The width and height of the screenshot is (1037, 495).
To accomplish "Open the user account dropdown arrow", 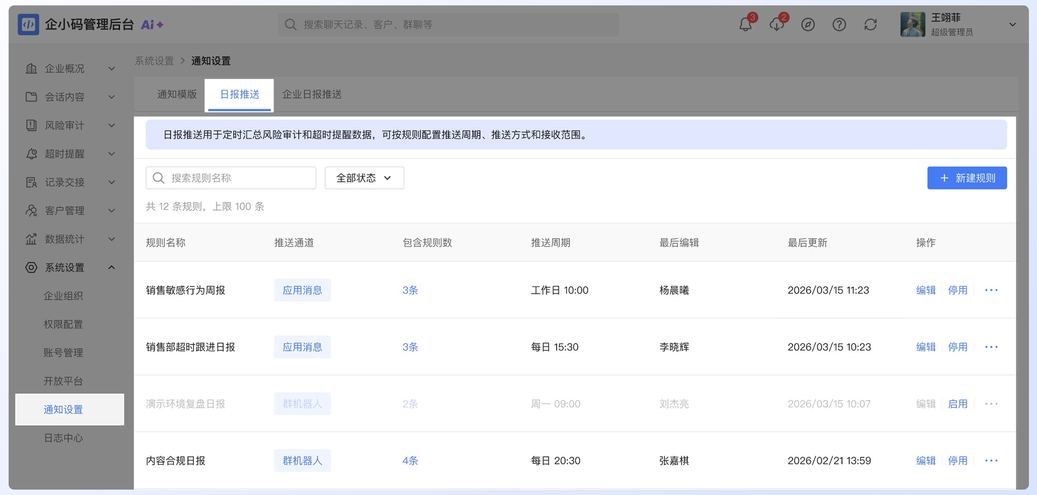I will click(1012, 25).
